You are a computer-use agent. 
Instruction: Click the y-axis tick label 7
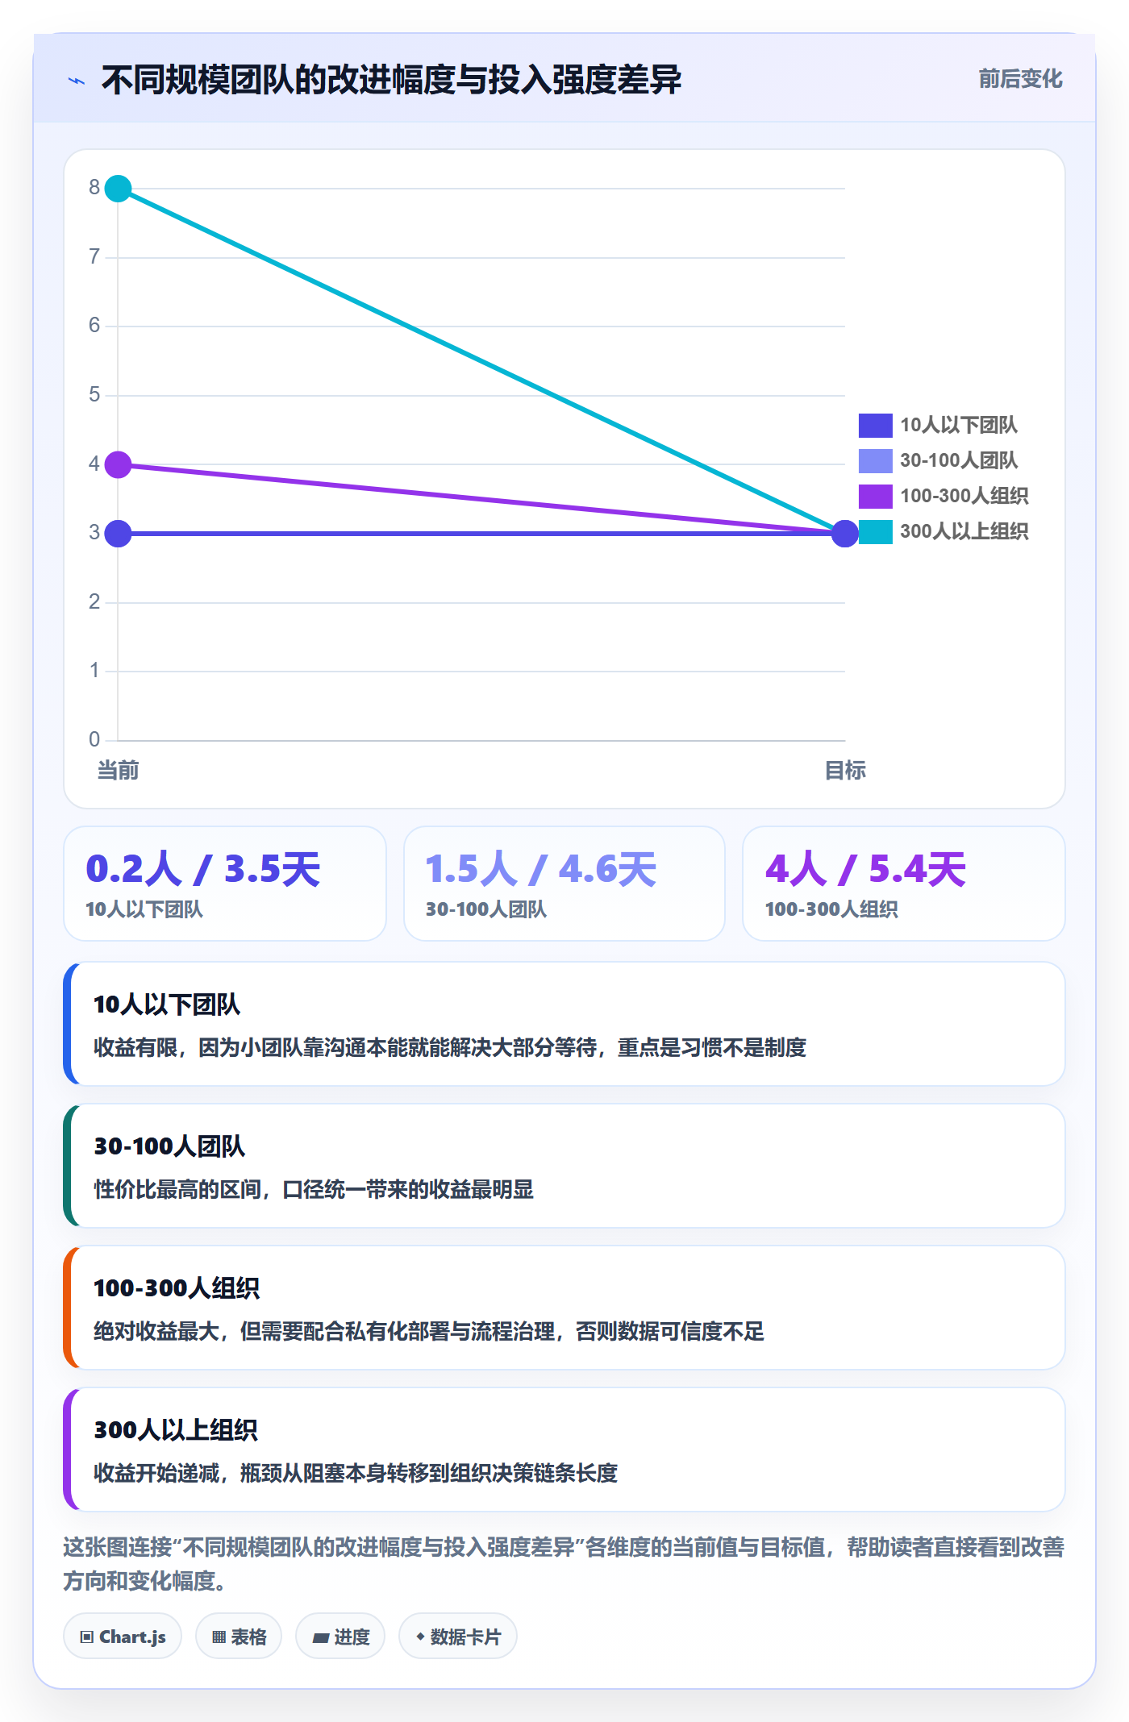pyautogui.click(x=94, y=257)
